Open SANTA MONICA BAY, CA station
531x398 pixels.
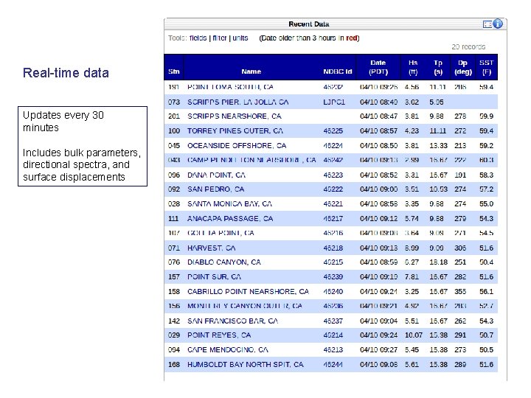pyautogui.click(x=229, y=203)
